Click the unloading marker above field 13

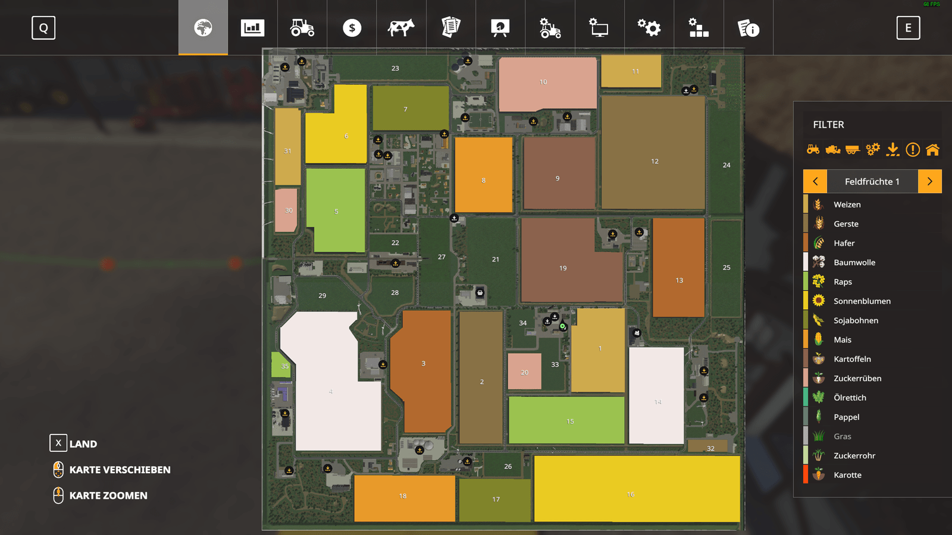click(639, 232)
